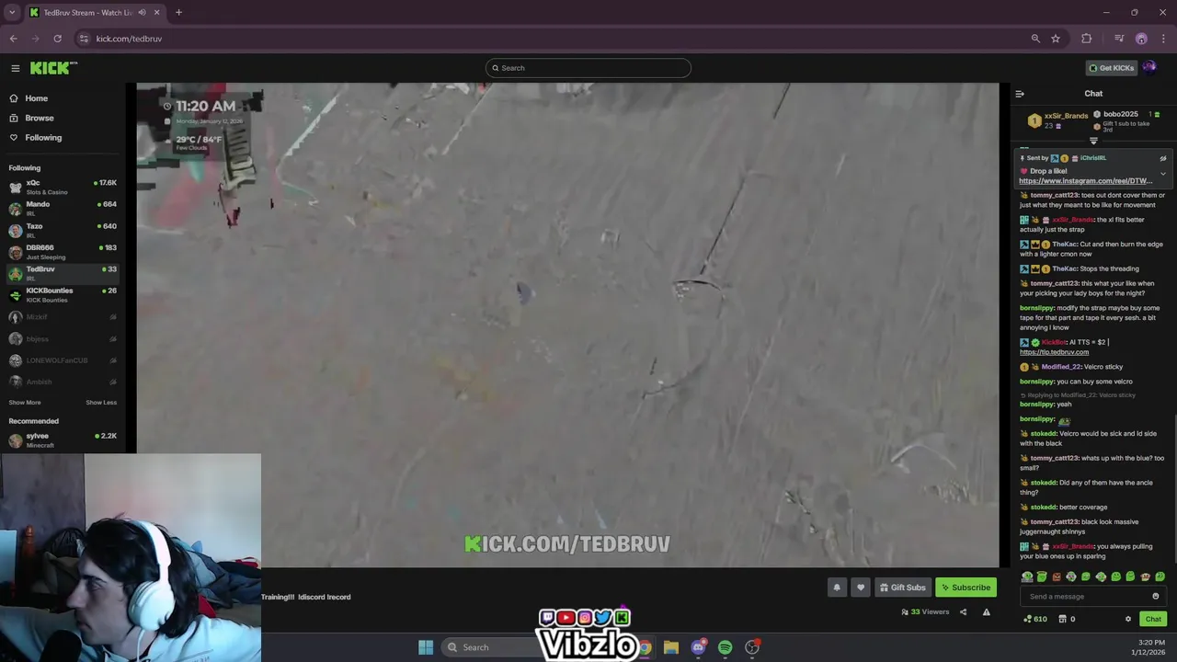The height and width of the screenshot is (662, 1177).
Task: Open the browser profile avatar
Action: 1141,39
